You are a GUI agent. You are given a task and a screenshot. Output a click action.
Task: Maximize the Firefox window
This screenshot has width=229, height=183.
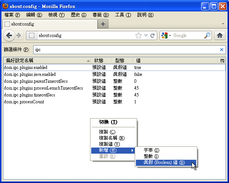coord(214,6)
